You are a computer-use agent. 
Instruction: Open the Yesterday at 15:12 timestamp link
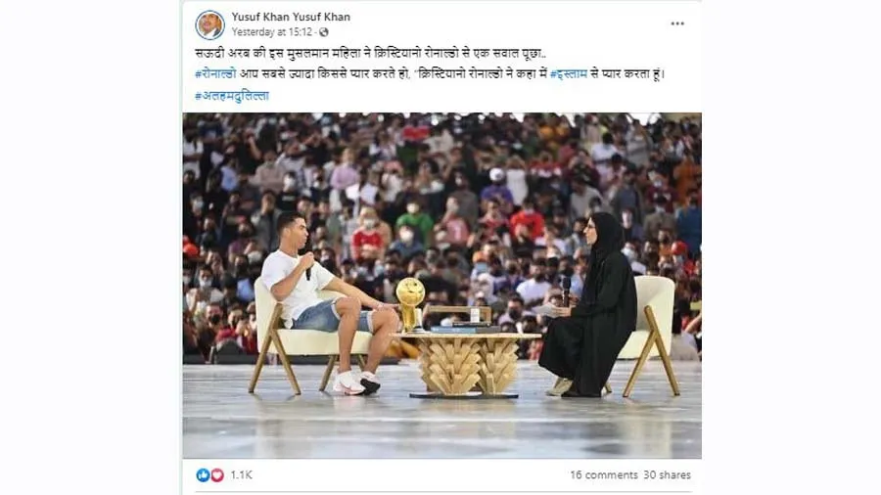(272, 32)
